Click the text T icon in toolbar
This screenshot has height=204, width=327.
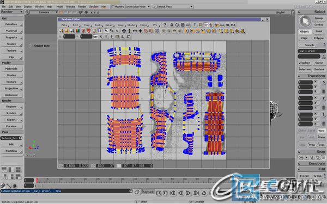pyautogui.click(x=195, y=25)
